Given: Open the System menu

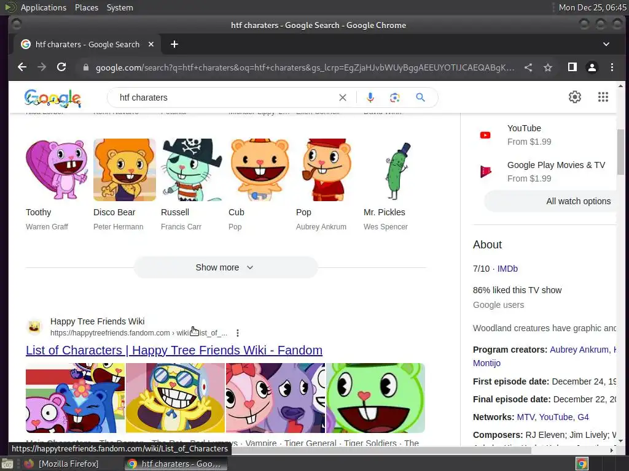Looking at the screenshot, I should click(x=120, y=7).
